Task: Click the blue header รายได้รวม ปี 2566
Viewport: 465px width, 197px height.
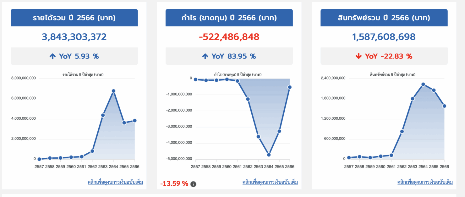Action: click(x=74, y=18)
